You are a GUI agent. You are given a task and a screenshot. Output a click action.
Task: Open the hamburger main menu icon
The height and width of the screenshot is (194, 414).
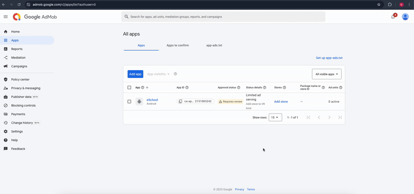click(6, 17)
